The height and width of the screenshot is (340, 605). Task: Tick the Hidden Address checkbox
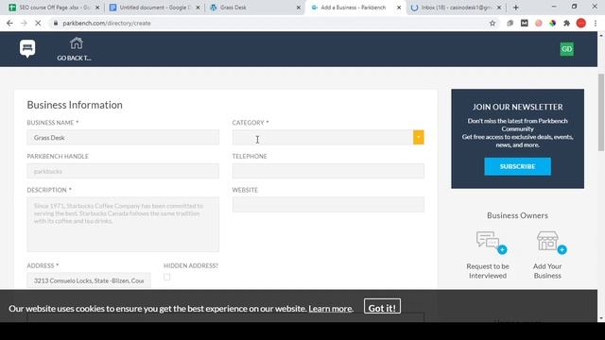click(166, 277)
